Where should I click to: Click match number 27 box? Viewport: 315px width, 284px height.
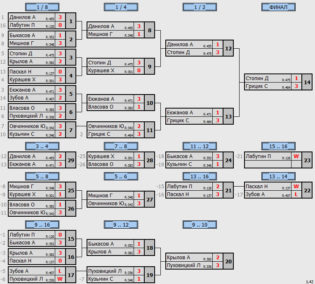(150, 199)
